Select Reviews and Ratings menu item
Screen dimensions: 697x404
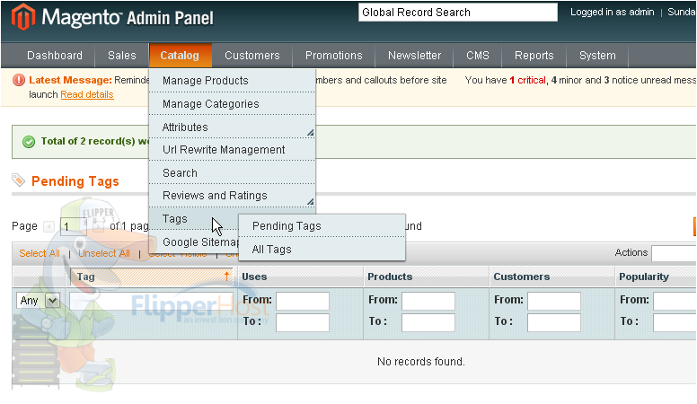(232, 195)
